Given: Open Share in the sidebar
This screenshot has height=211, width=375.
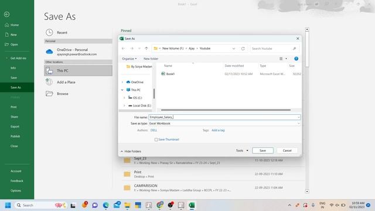Looking at the screenshot, I should click(14, 117).
